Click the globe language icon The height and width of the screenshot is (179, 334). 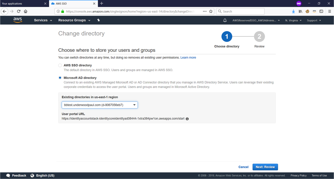click(x=32, y=176)
